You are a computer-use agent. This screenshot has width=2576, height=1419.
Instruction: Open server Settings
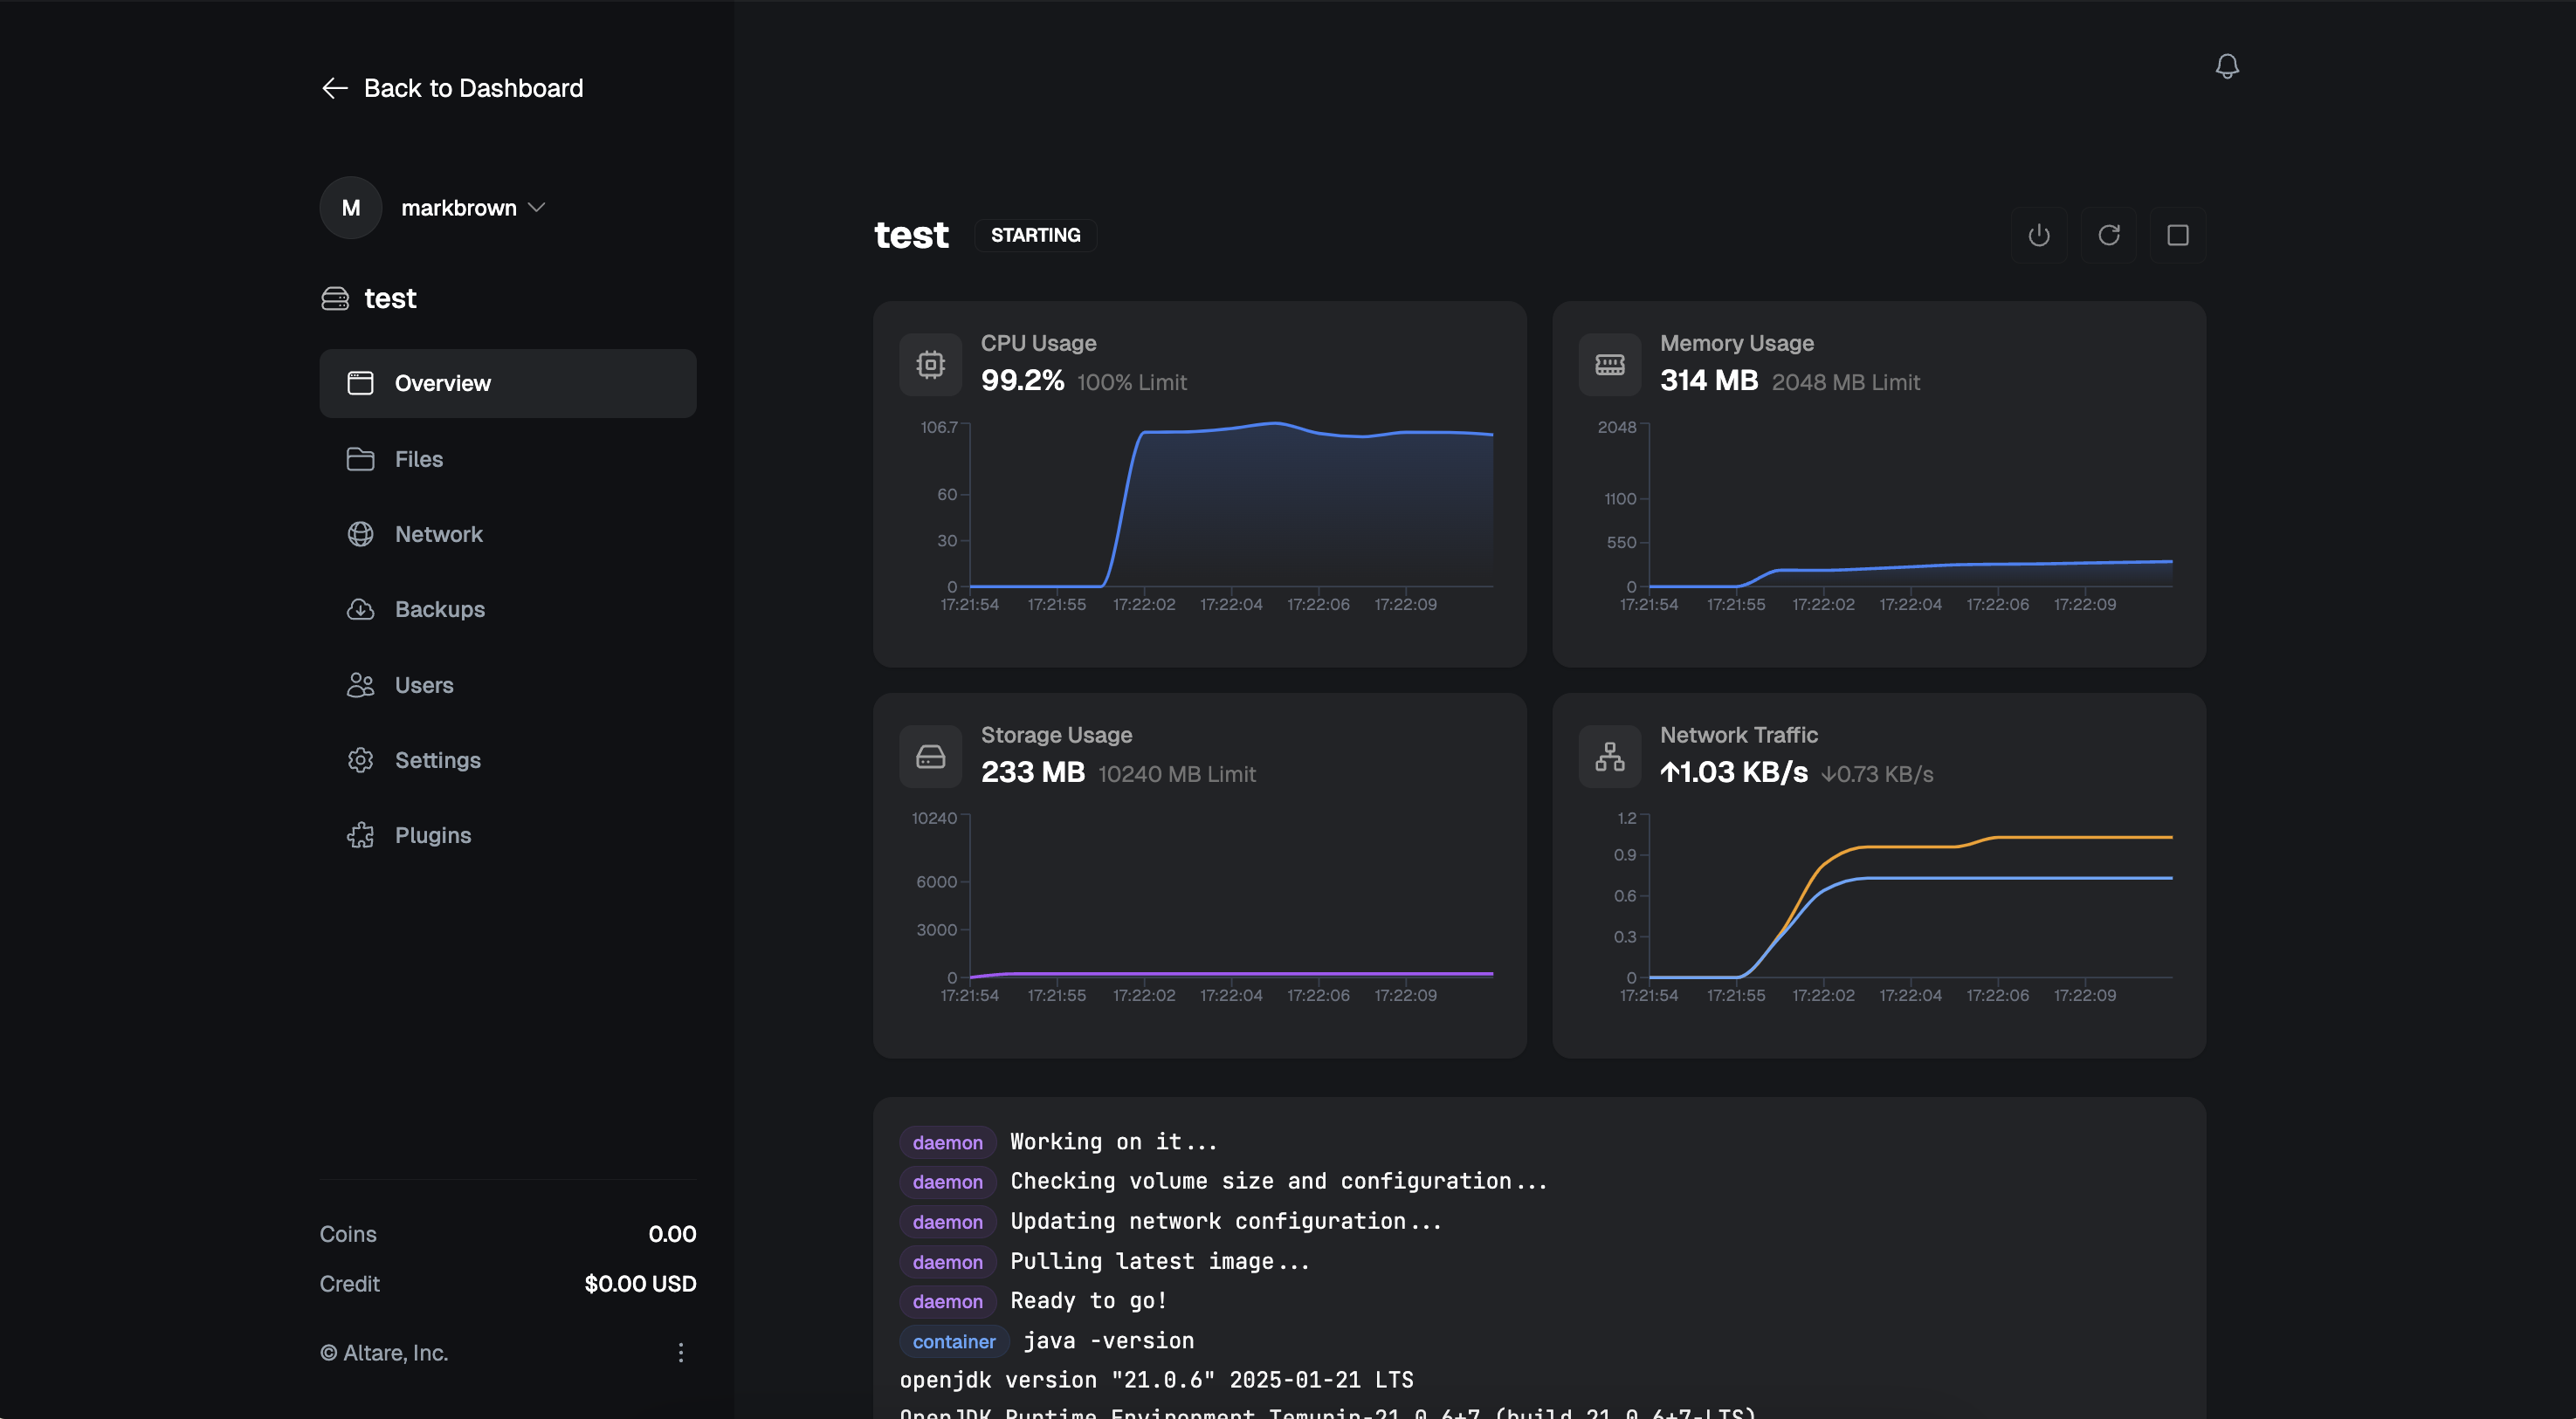(437, 759)
